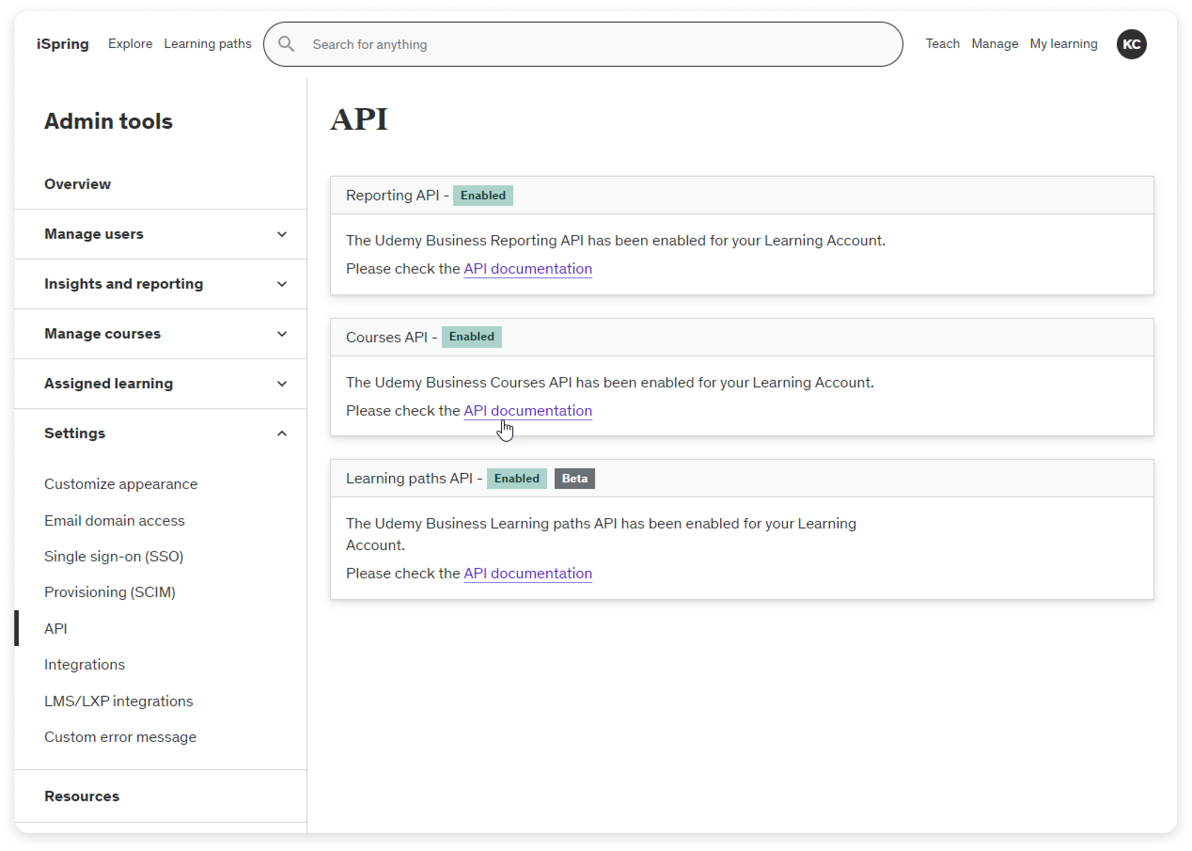Go to My learning
The width and height of the screenshot is (1192, 851).
[x=1063, y=44]
